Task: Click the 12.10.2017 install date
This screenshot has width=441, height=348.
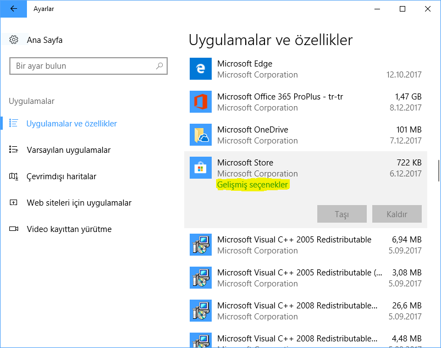Action: pos(404,74)
